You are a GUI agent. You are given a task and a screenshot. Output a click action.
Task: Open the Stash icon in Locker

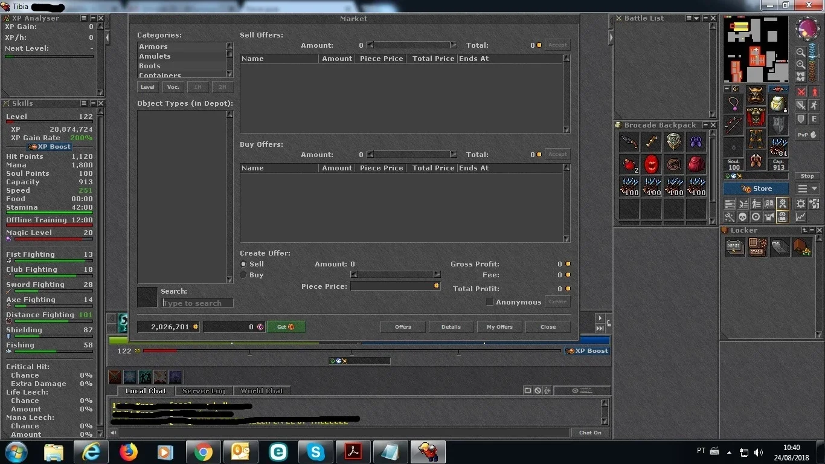tap(757, 246)
